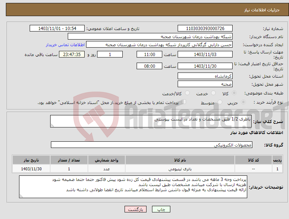Click the announcement date field 1403/11/01 - 10:54

pyautogui.click(x=57, y=29)
